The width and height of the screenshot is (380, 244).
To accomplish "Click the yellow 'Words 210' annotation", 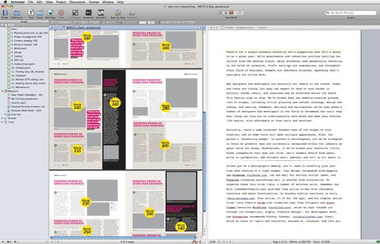I will click(77, 149).
